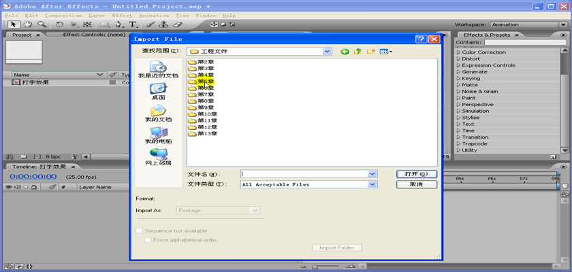Open the 文件类型 All Acceptable Files dropdown
This screenshot has height=272, width=572.
point(372,184)
